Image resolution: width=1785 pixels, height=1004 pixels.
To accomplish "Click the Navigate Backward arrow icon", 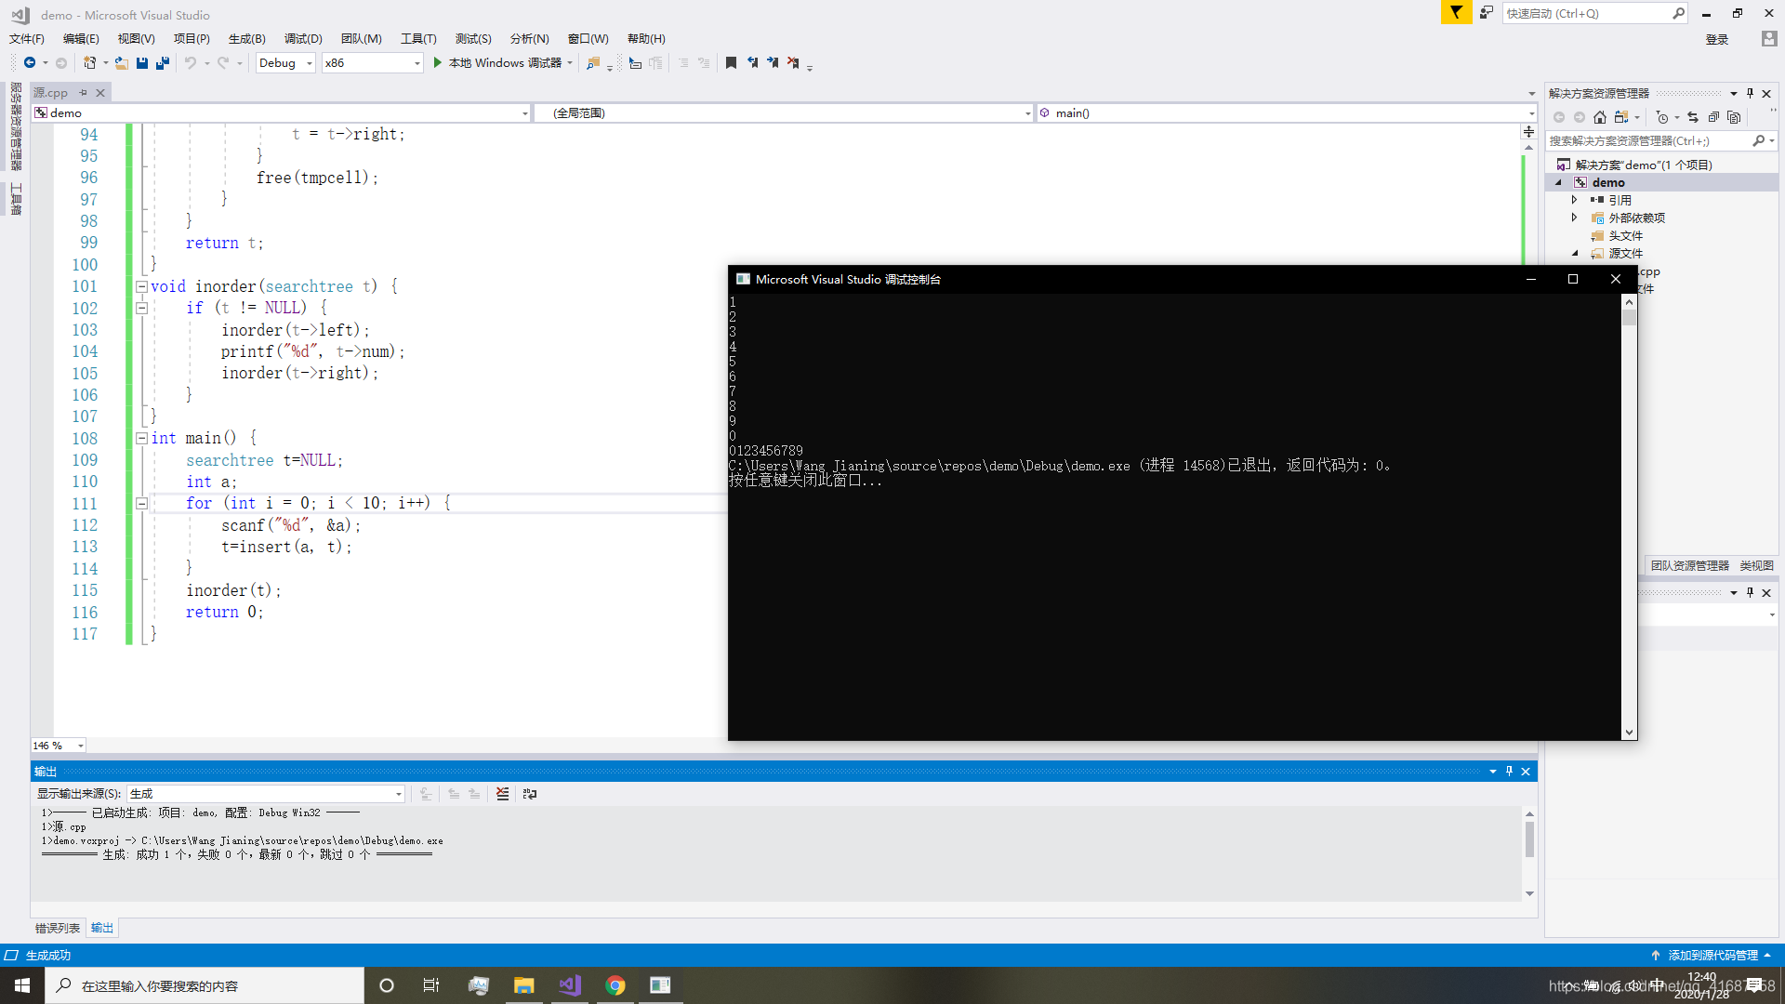I will (x=30, y=62).
